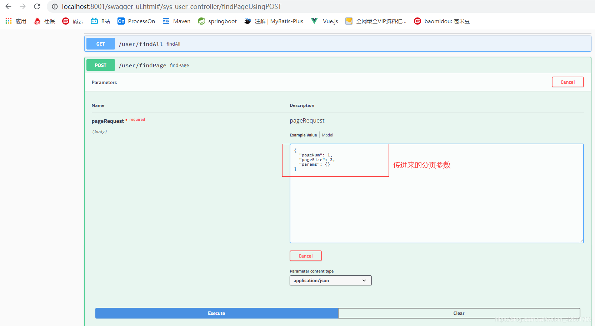Clear the request with the Clear button
Screen dimensions: 595x326
[459, 313]
